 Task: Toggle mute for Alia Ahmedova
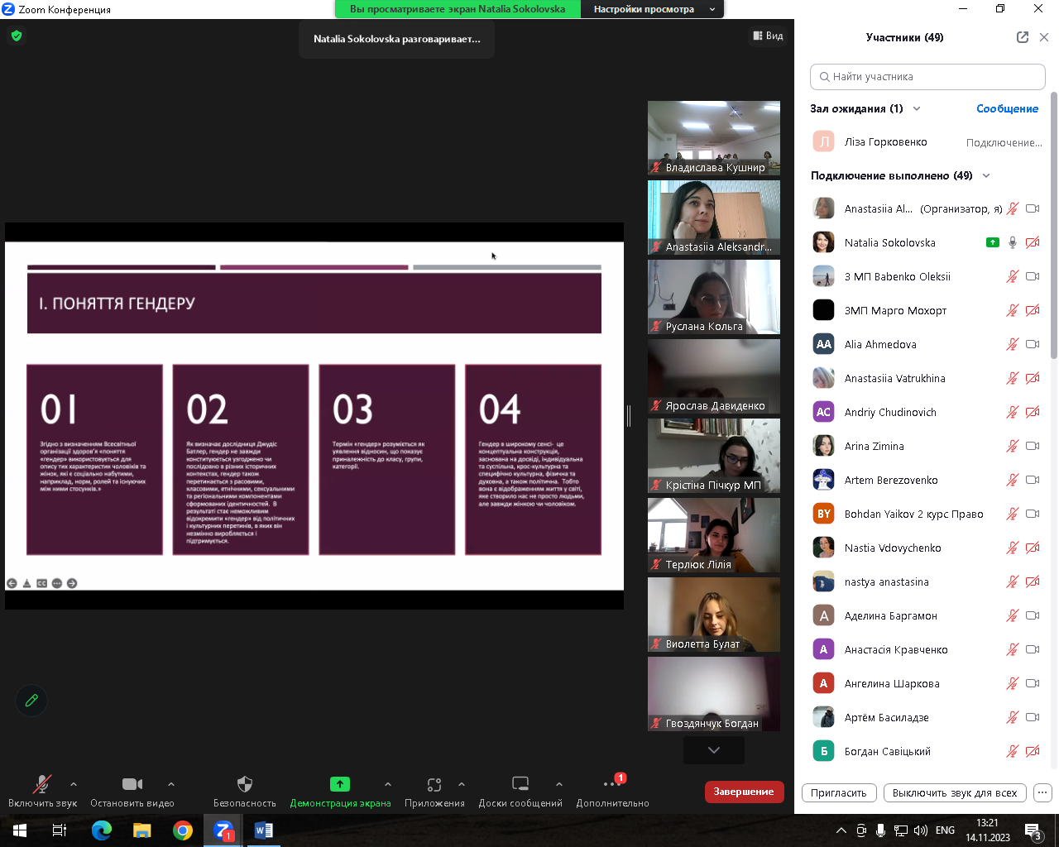click(1012, 344)
